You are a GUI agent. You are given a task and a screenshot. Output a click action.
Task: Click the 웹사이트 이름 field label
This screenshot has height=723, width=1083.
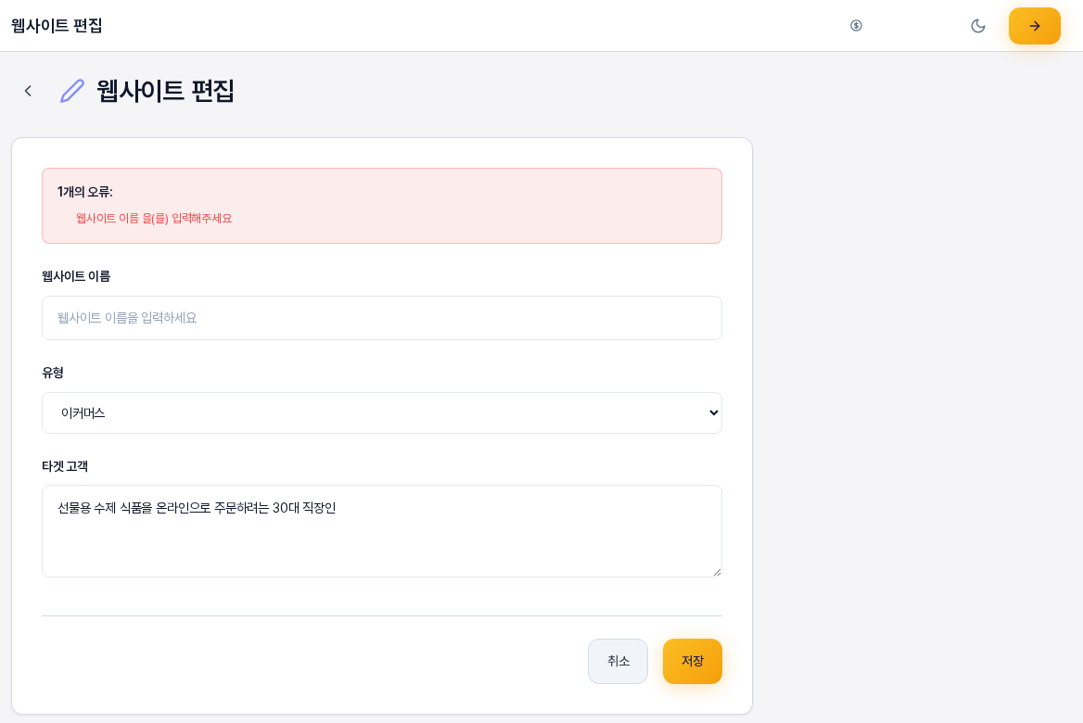tap(76, 276)
